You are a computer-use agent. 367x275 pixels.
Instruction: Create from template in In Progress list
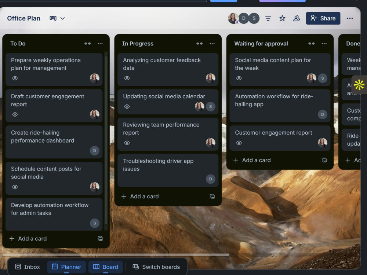pos(212,197)
